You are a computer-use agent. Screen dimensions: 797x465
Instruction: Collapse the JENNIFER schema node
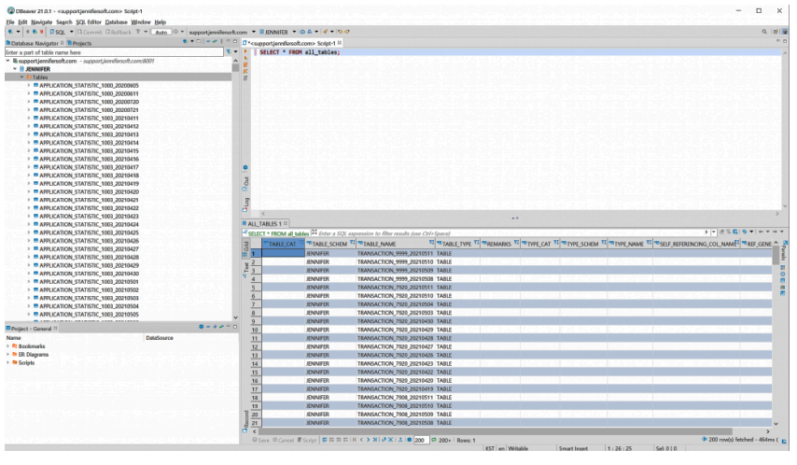(15, 69)
